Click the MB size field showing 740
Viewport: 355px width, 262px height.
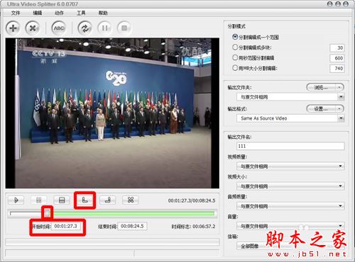tap(337, 69)
